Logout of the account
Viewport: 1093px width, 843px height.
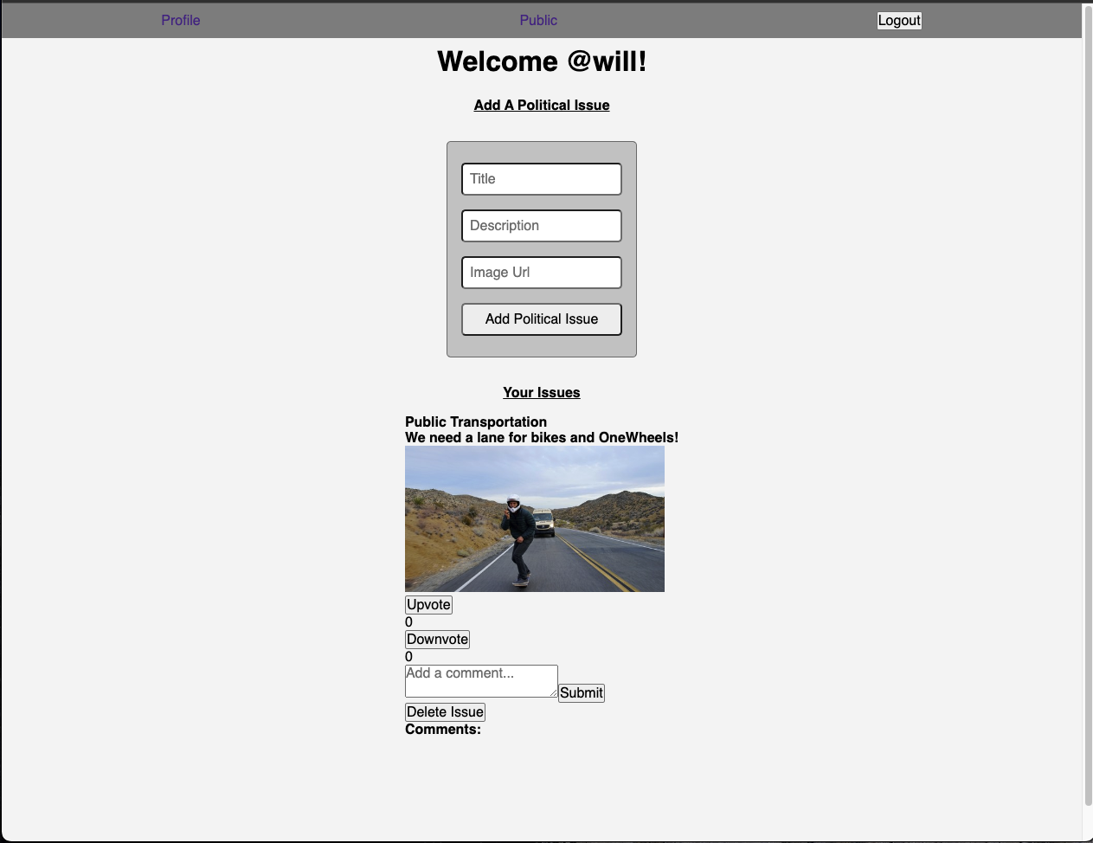[x=899, y=19]
